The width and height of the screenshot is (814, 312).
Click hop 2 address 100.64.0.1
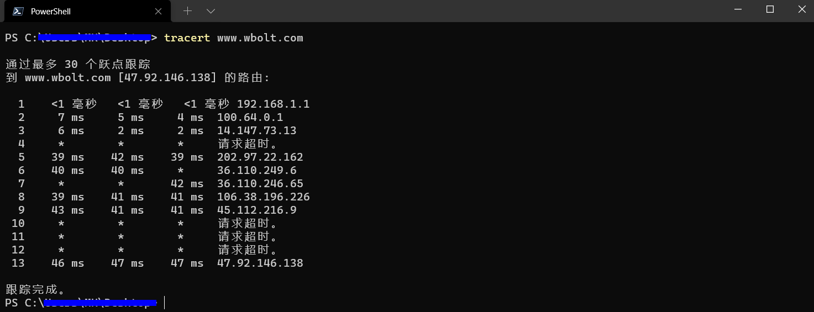click(x=250, y=117)
